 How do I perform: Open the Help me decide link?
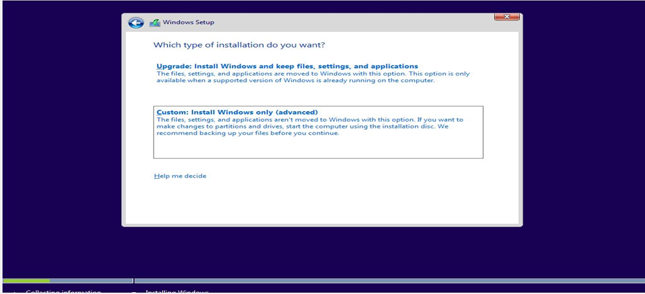180,176
